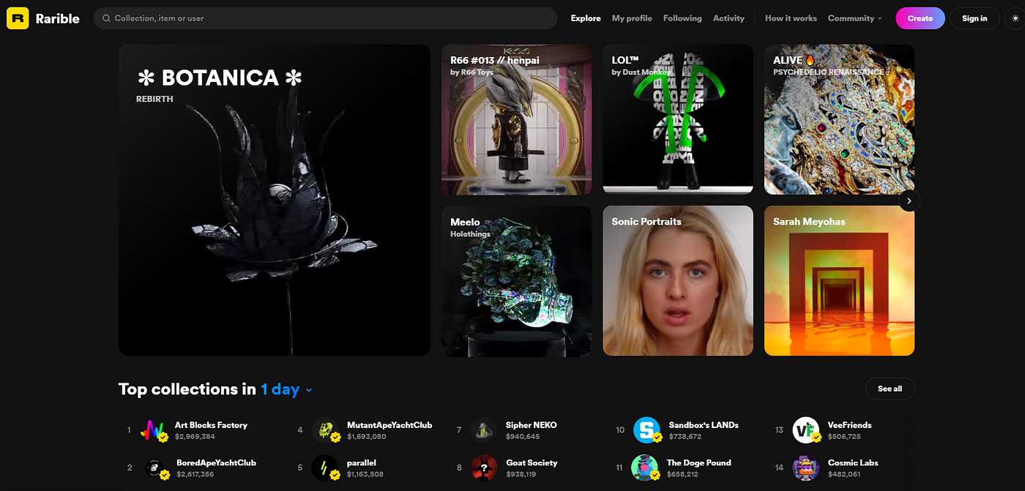Screen dimensions: 1025x491
Task: Click the MutantApeYachtClub avatar icon
Action: 325,430
